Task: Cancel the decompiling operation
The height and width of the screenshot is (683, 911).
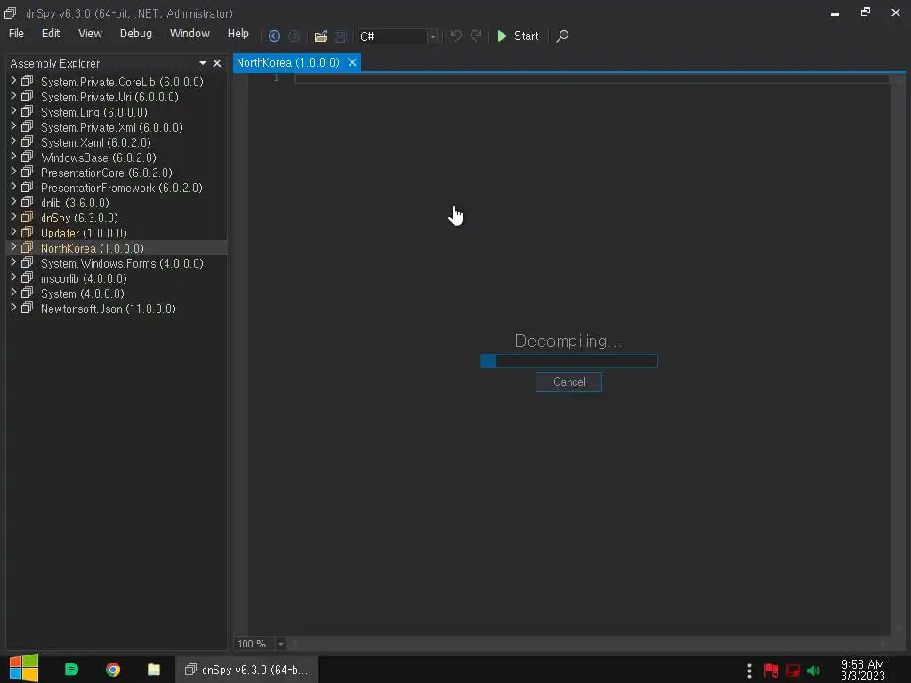Action: (568, 382)
